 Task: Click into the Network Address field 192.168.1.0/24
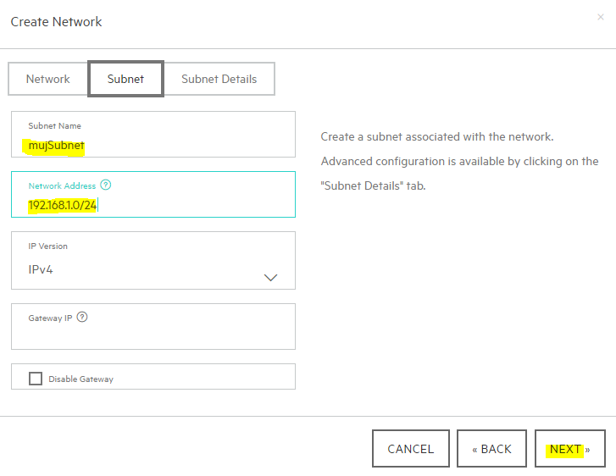click(153, 195)
